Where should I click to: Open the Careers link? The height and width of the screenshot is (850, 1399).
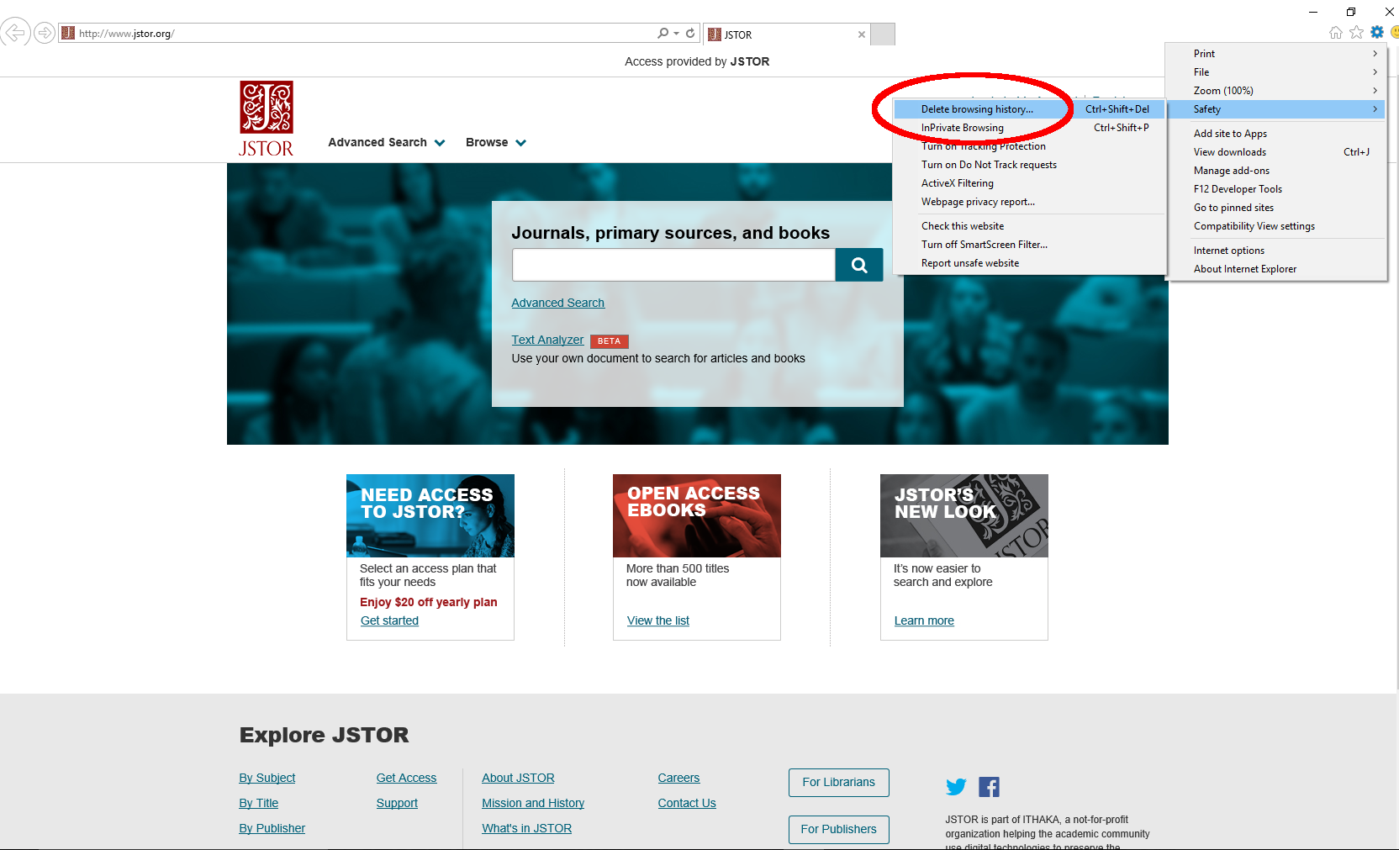[678, 778]
